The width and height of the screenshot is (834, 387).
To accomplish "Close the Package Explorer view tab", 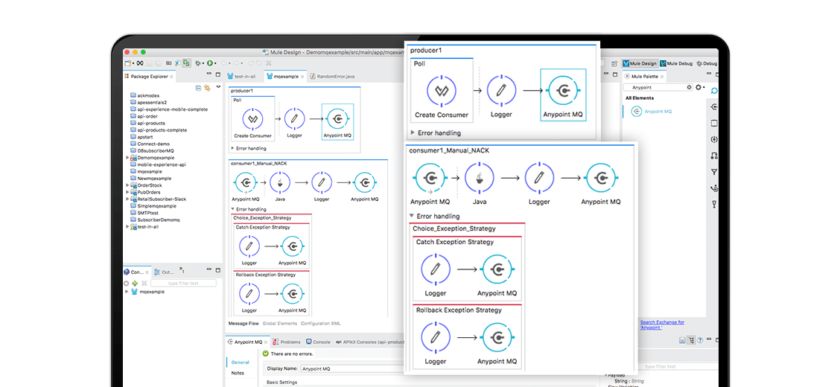I will (x=172, y=77).
